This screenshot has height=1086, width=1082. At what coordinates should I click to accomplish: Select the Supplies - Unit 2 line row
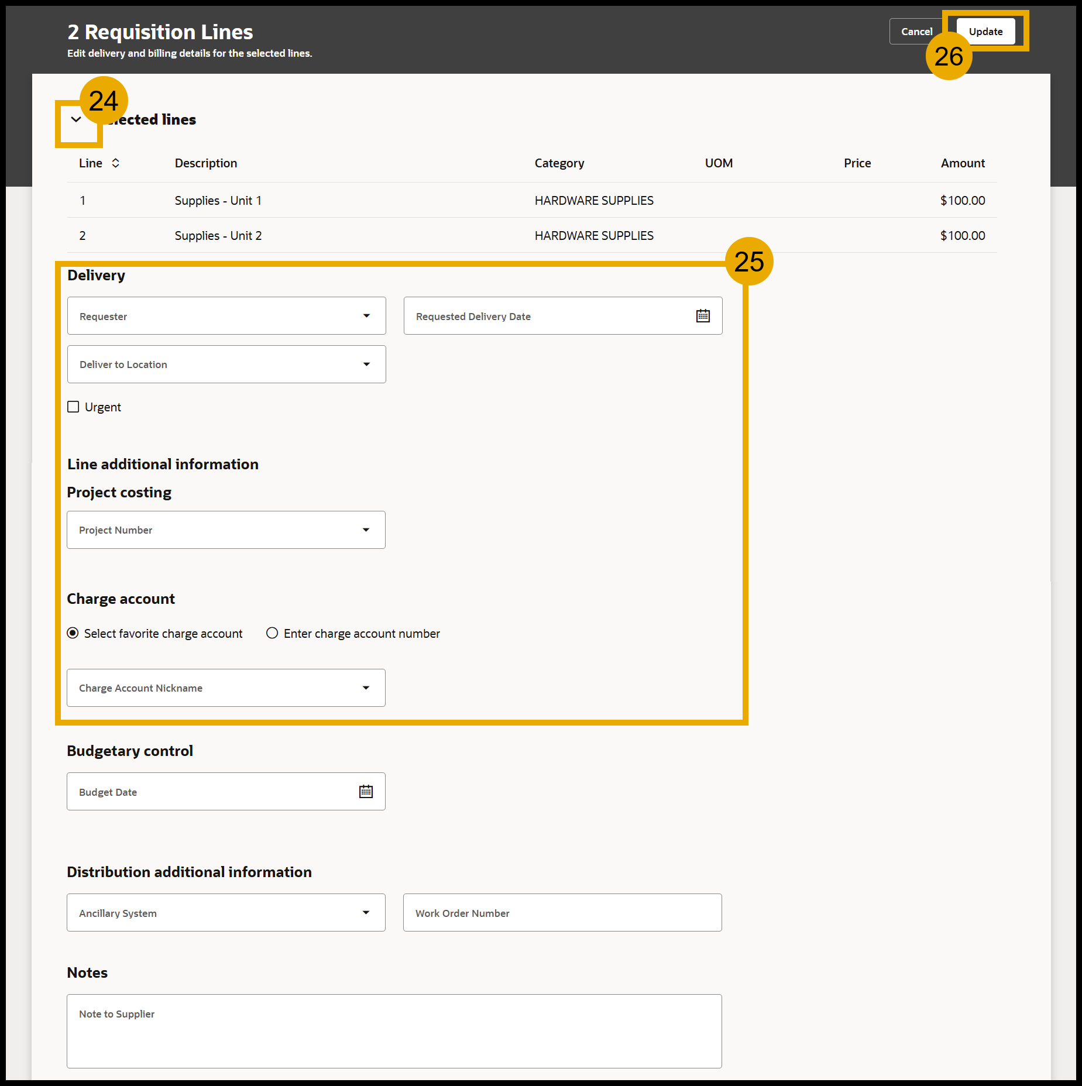218,236
